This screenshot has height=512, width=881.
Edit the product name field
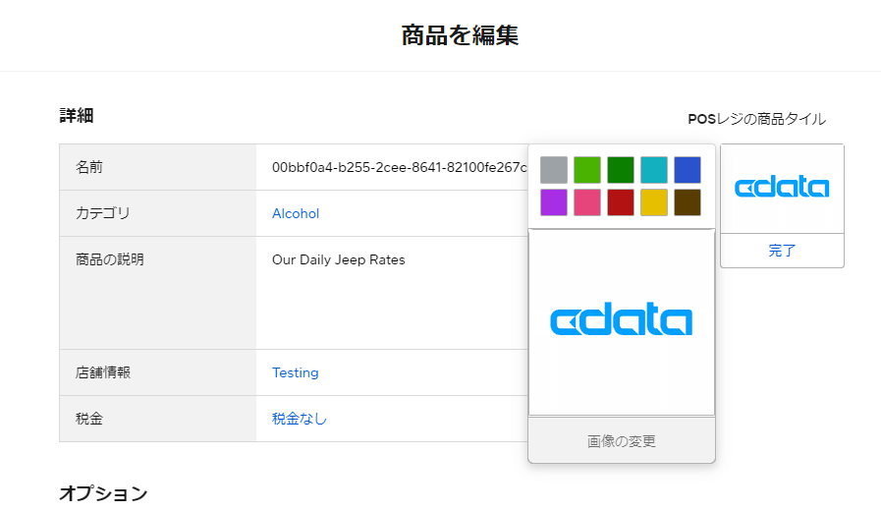(x=393, y=167)
